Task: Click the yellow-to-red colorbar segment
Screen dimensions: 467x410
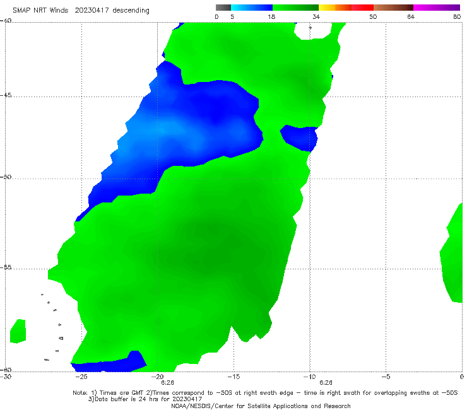Action: pos(346,8)
